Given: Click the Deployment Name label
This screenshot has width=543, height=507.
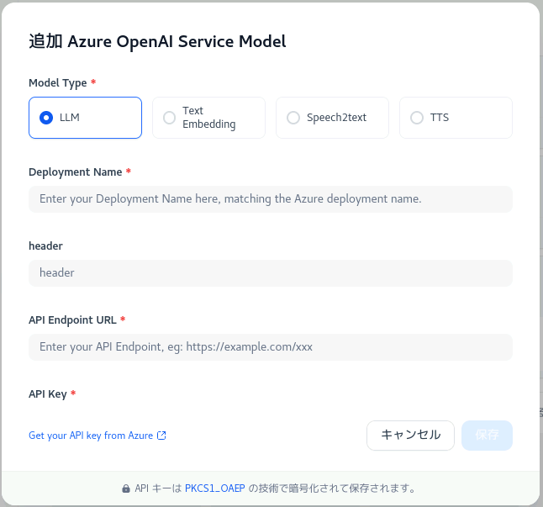Looking at the screenshot, I should tap(76, 172).
